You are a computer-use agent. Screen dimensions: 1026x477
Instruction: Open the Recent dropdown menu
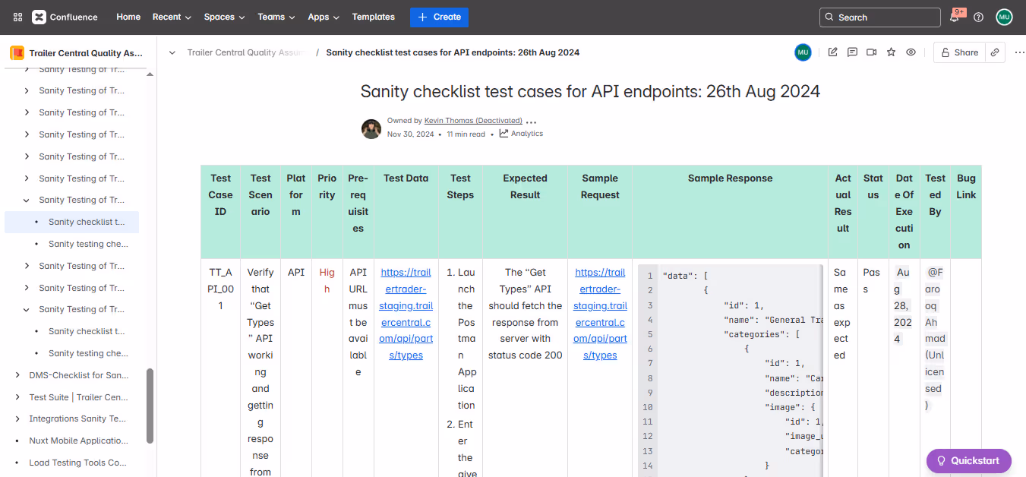point(172,17)
